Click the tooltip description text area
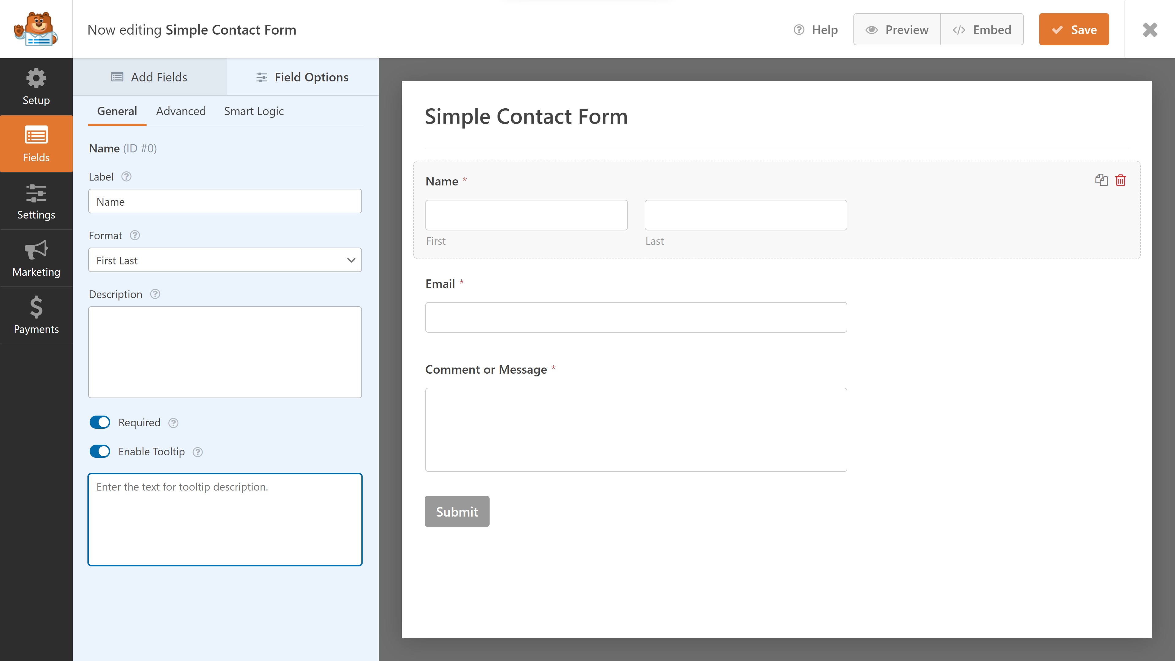 click(225, 520)
